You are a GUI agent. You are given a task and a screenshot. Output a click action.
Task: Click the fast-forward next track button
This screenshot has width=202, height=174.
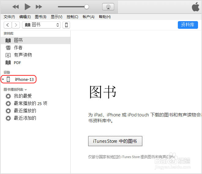39,7
